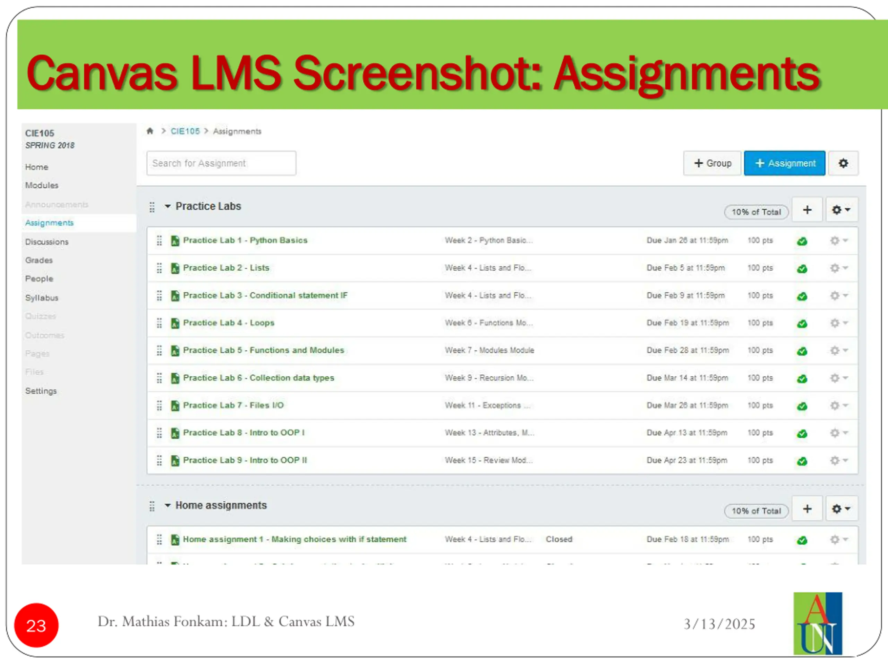888x666 pixels.
Task: Toggle published status of Practice Lab 6
Action: tap(802, 378)
